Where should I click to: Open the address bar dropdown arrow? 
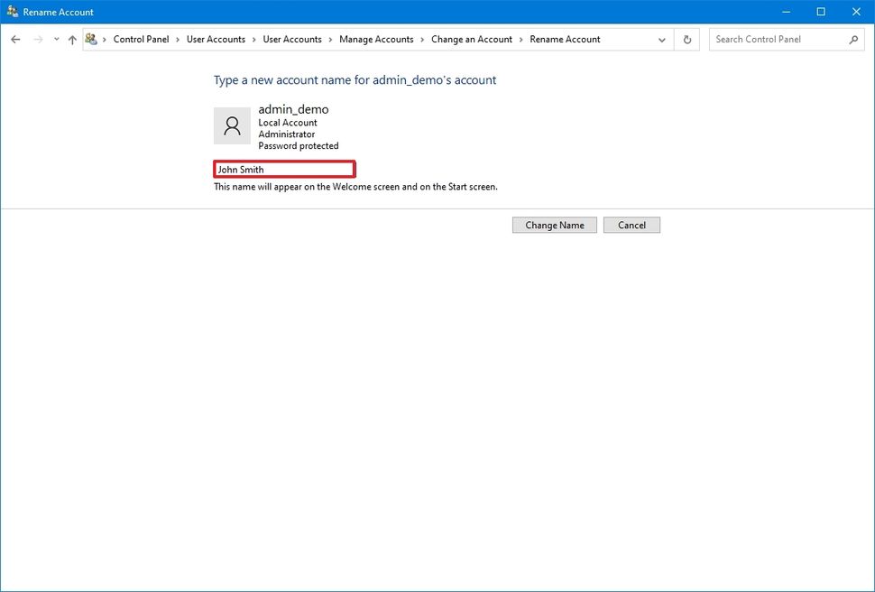[661, 39]
